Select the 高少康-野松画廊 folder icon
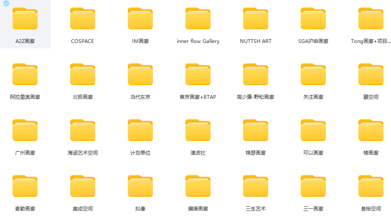Screen dimensions: 391x218 click(255, 75)
